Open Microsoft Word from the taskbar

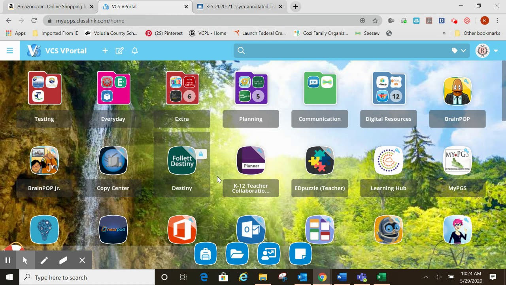342,277
